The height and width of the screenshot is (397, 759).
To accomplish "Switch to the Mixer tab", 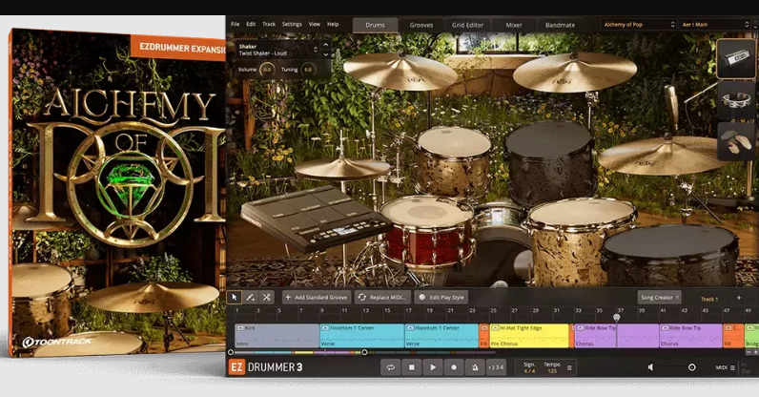I will [514, 25].
